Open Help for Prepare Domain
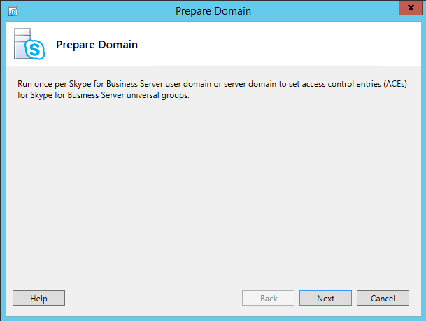426x321 pixels. point(38,298)
